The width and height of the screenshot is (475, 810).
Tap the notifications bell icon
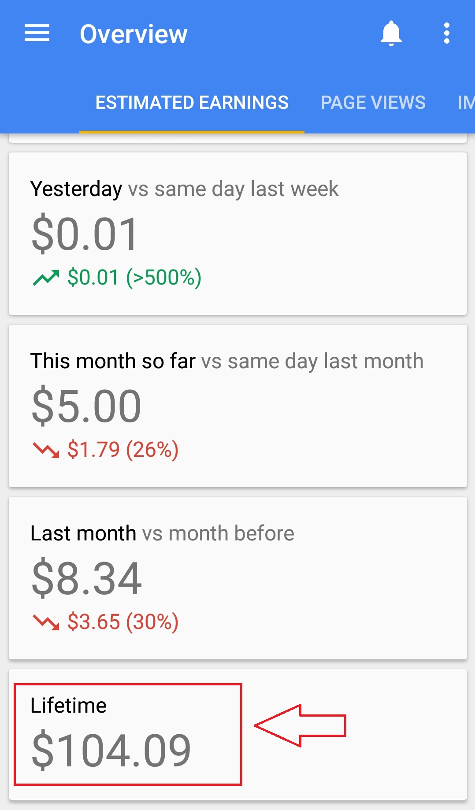(391, 33)
